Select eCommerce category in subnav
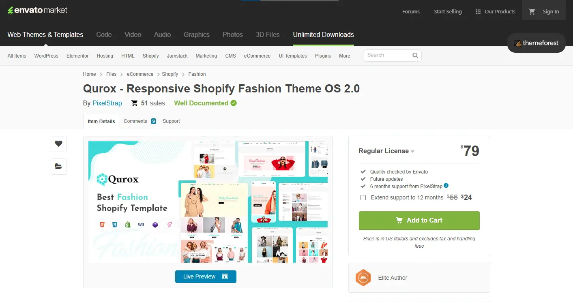The height and width of the screenshot is (302, 573). [x=257, y=56]
